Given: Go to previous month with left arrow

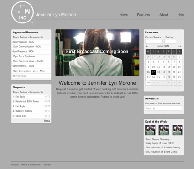Looking at the screenshot, I should tap(147, 46).
